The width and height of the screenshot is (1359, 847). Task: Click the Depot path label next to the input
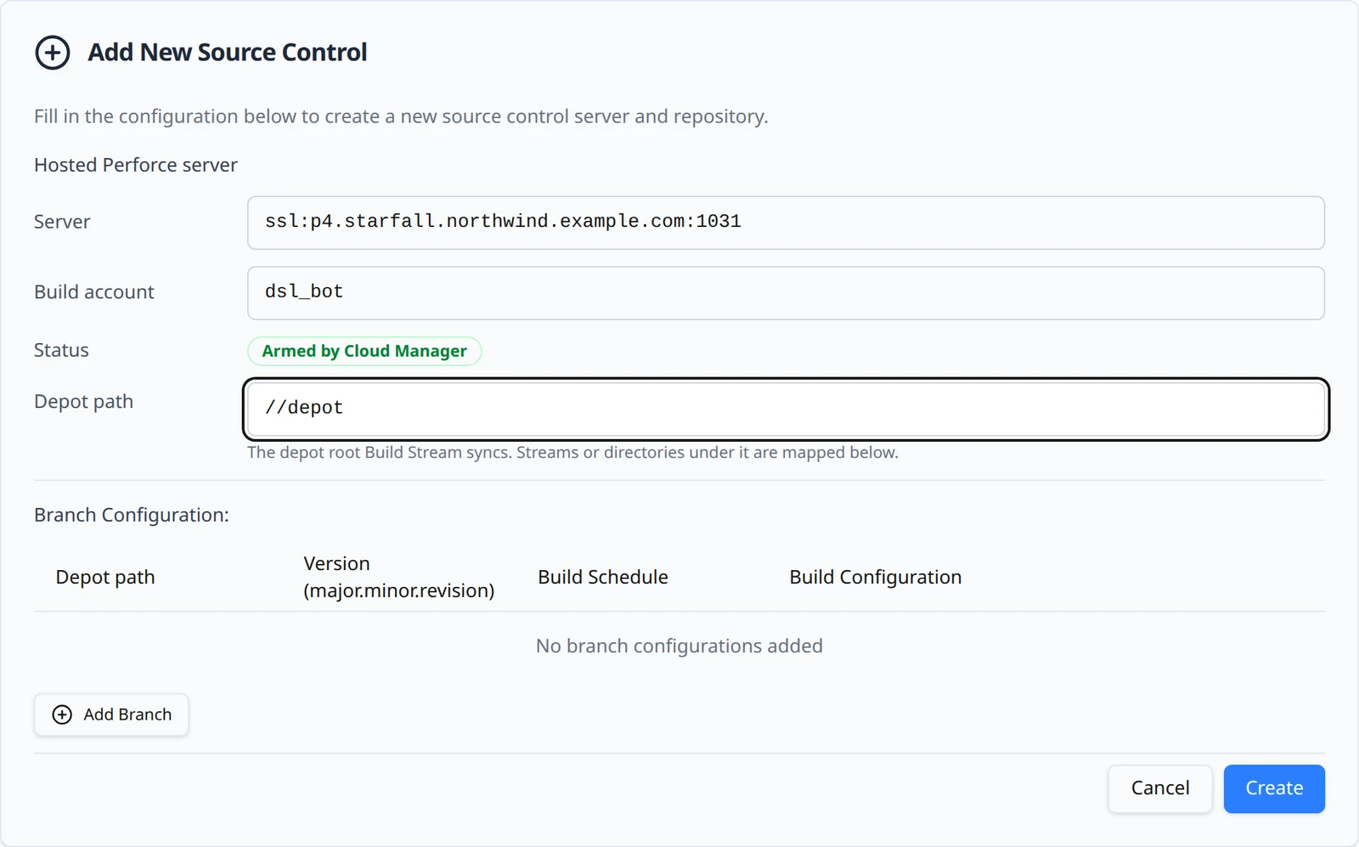click(x=83, y=401)
